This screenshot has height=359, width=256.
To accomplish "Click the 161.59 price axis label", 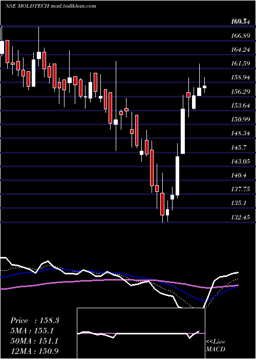I will [240, 64].
